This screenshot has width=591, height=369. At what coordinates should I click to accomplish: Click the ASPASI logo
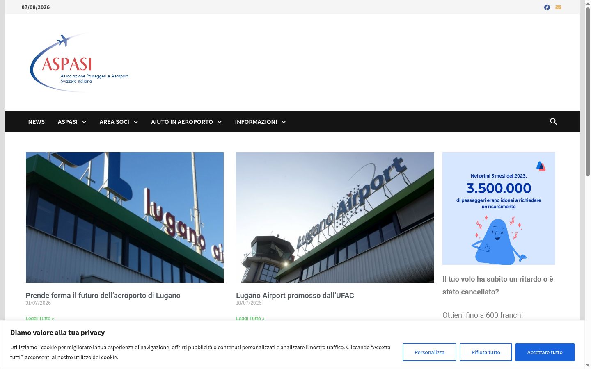click(x=80, y=63)
